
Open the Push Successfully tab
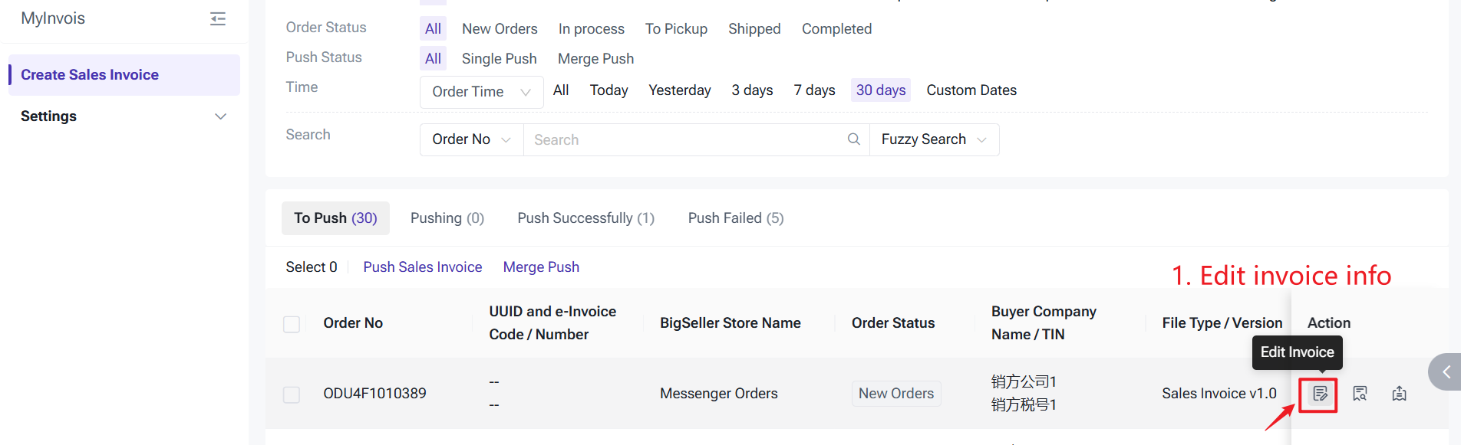point(585,218)
